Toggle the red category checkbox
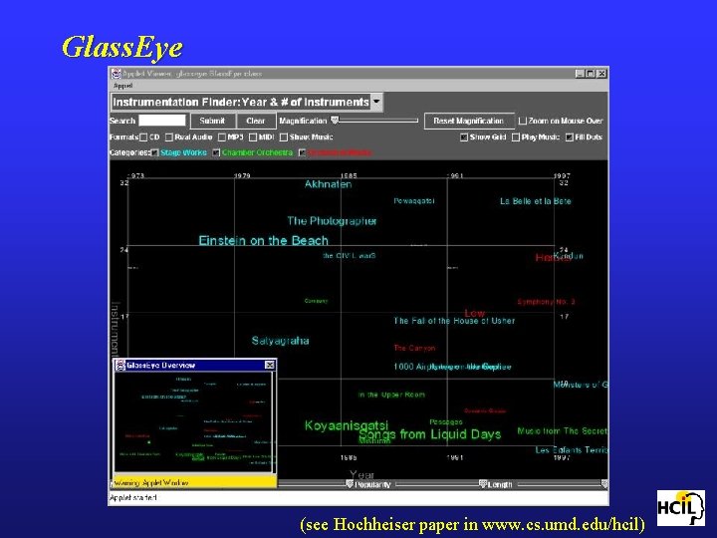This screenshot has height=538, width=717. pyautogui.click(x=302, y=152)
